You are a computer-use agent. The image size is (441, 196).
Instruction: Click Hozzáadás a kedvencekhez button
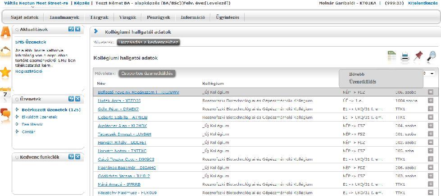(x=149, y=42)
